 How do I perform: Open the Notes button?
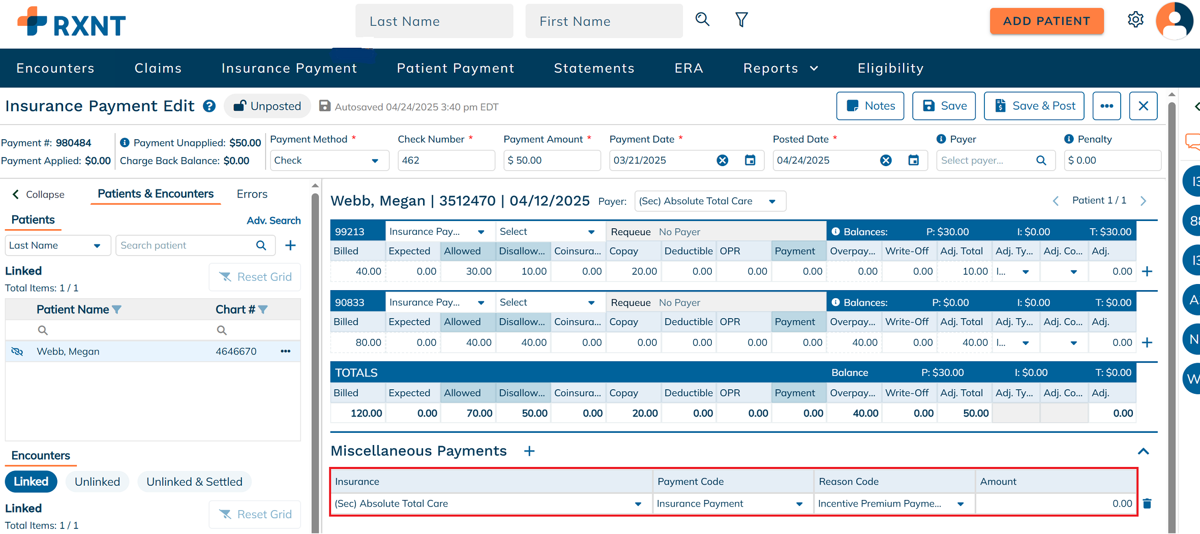pos(870,106)
